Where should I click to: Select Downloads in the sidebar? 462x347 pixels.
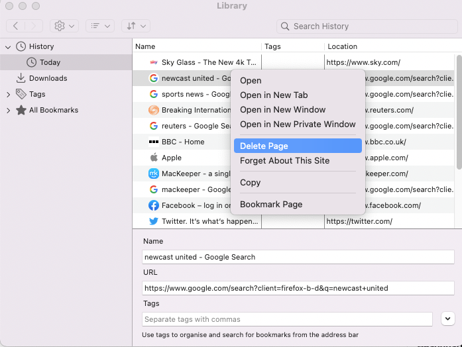coord(48,78)
